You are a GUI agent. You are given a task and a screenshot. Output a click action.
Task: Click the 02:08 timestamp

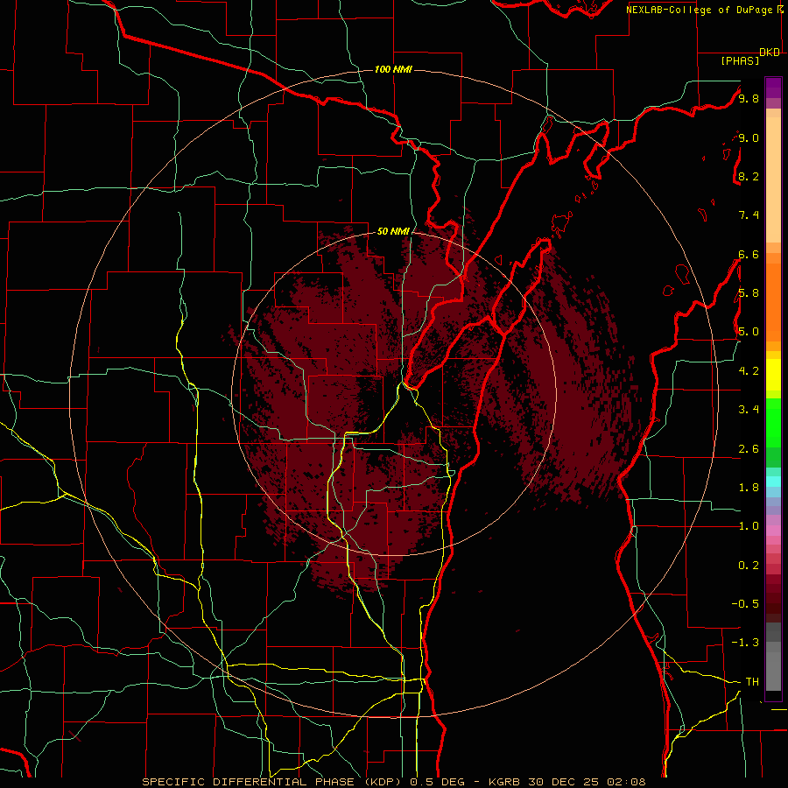pos(627,782)
